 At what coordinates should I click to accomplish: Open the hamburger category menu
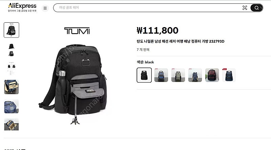coord(45,8)
